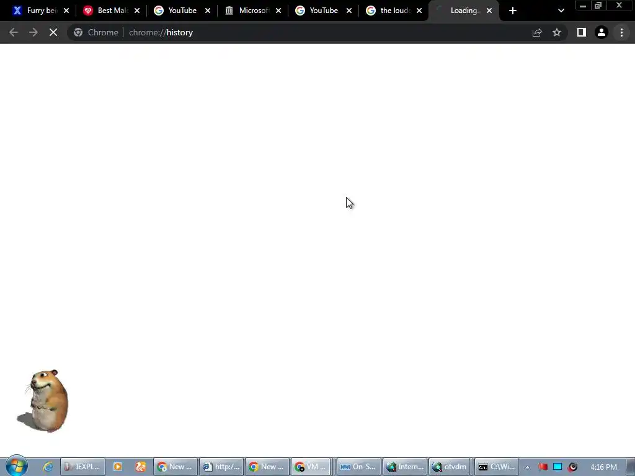Toggle the side panel
The height and width of the screenshot is (476, 635).
pos(582,32)
